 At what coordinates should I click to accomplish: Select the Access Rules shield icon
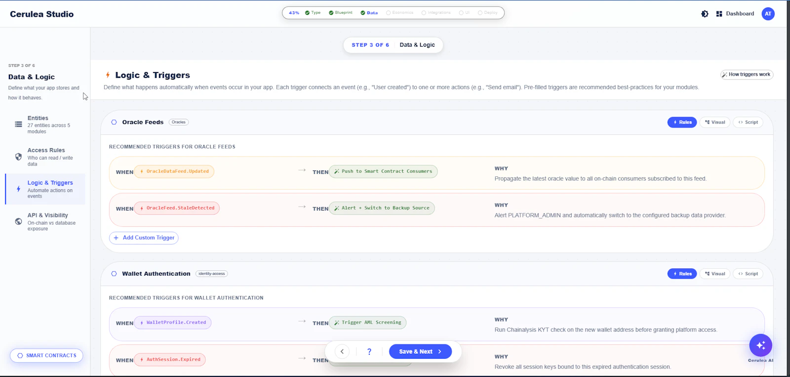coord(18,157)
